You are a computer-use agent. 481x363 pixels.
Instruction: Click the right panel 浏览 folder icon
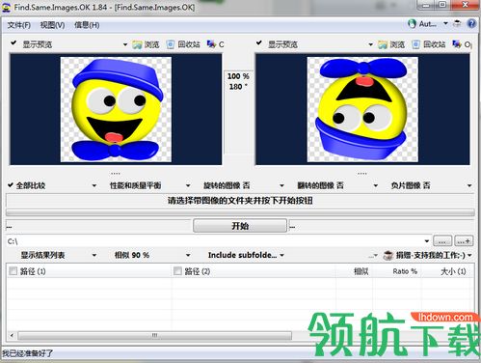(x=383, y=44)
